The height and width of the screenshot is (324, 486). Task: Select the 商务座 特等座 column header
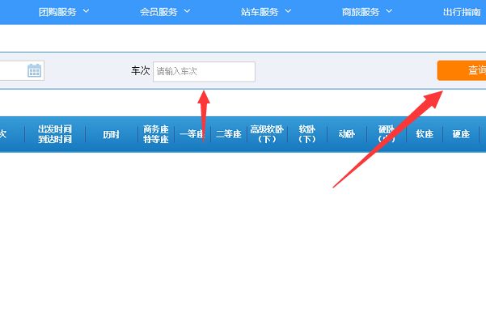tap(155, 134)
